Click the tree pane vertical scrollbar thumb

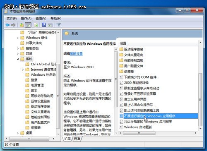click(x=58, y=96)
